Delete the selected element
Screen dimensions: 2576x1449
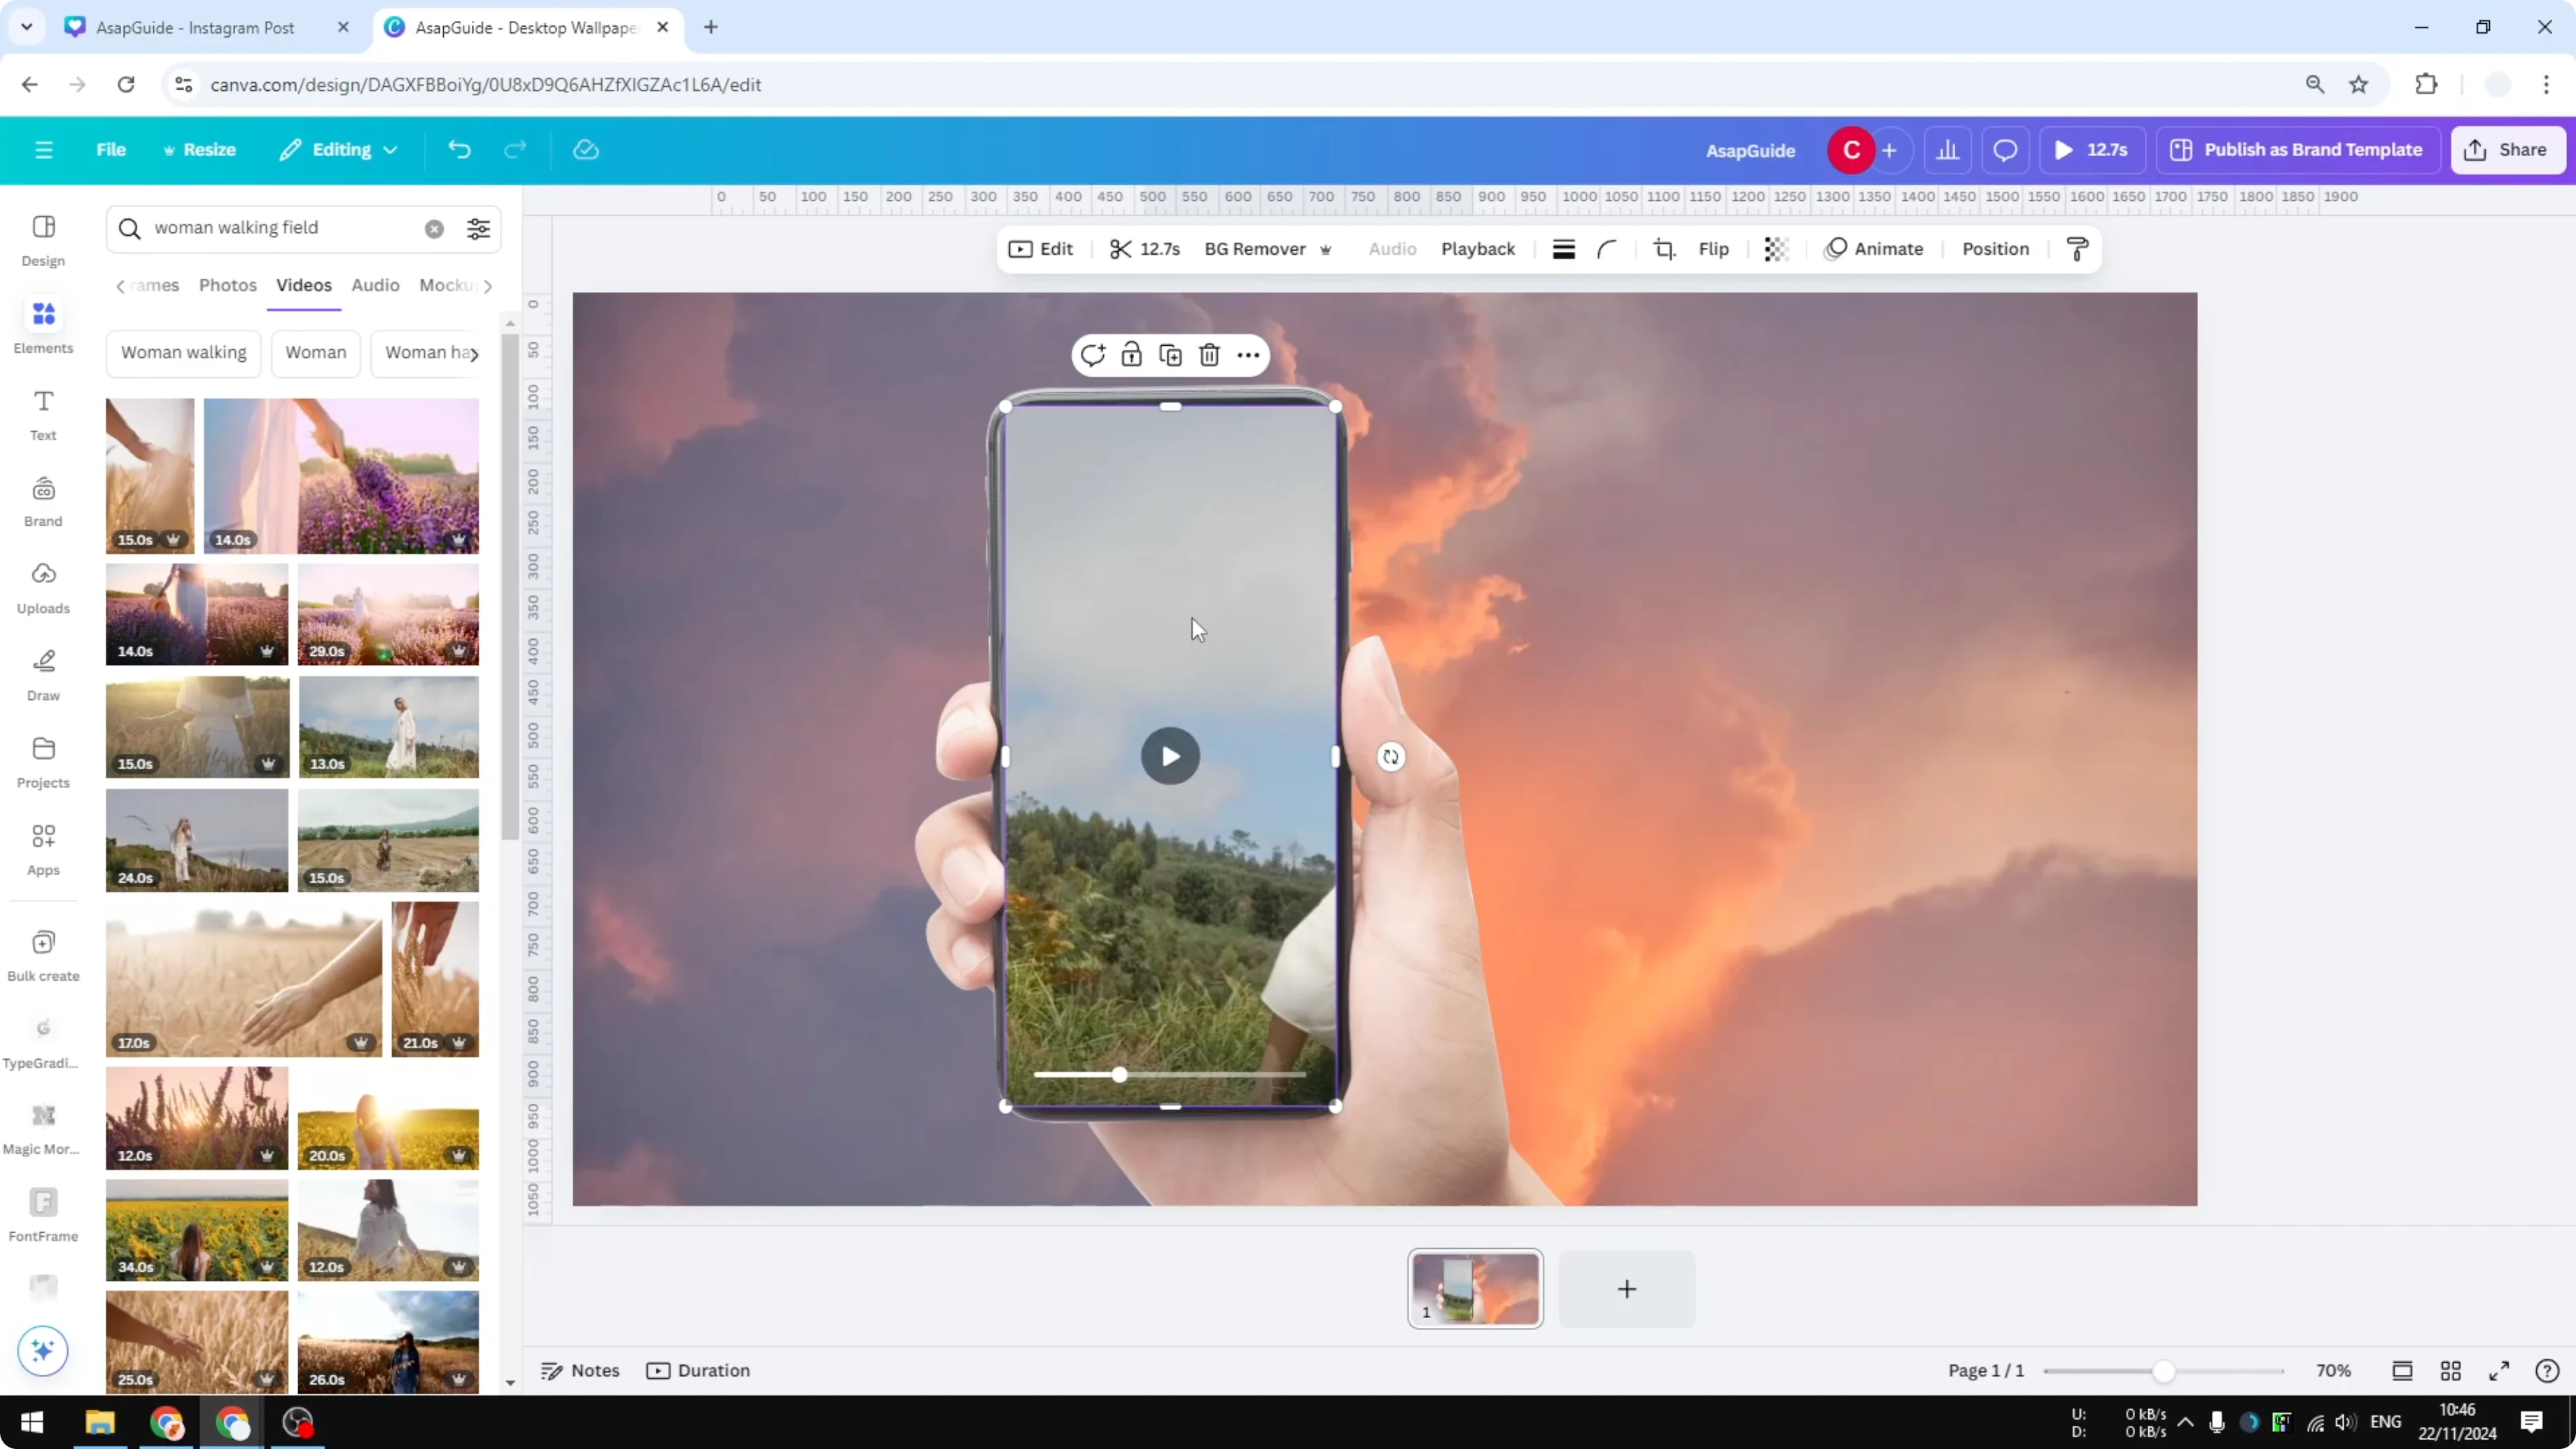[1209, 355]
